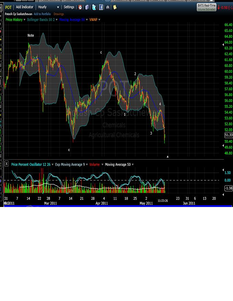
Task: Open the Settings menu
Action: pyautogui.click(x=69, y=7)
